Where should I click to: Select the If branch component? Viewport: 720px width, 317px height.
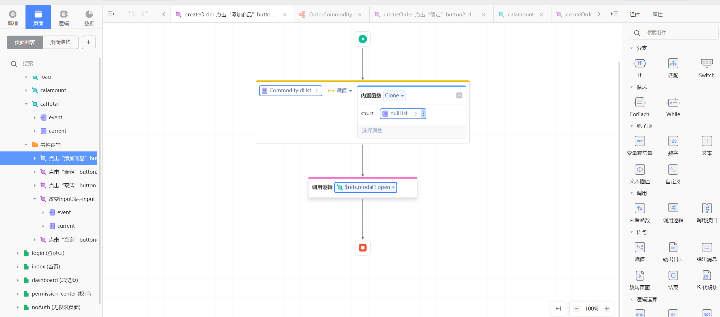(640, 68)
